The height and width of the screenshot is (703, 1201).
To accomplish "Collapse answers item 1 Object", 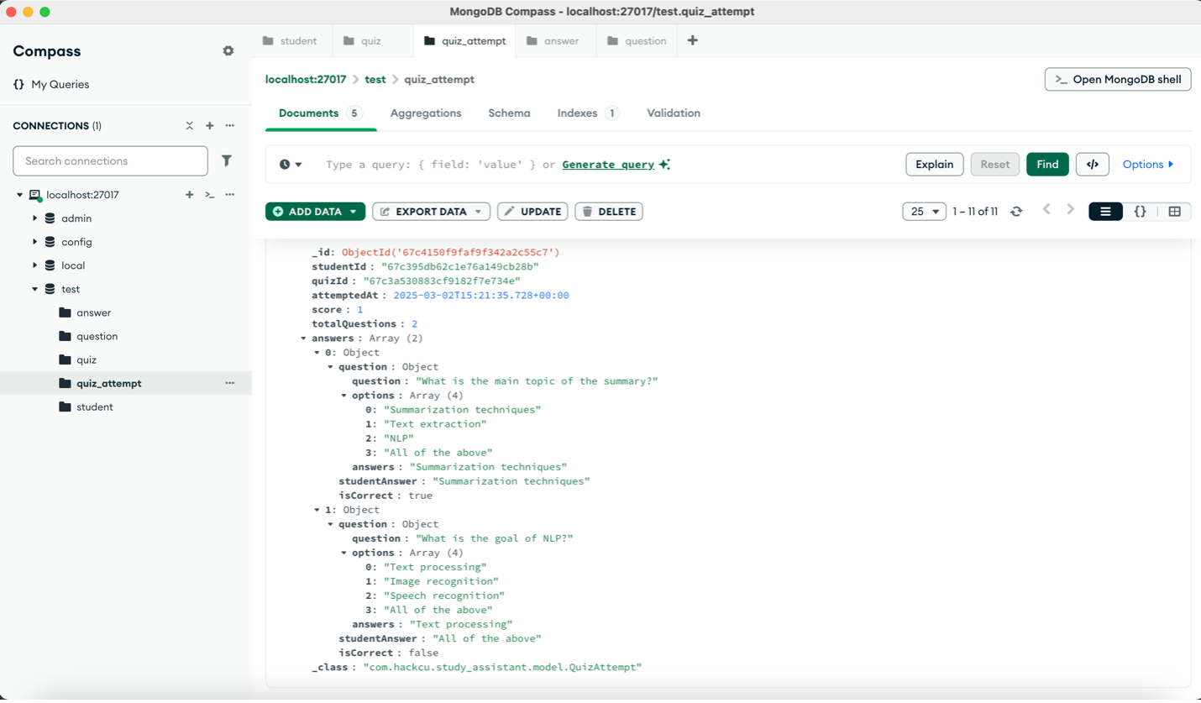I will (317, 510).
